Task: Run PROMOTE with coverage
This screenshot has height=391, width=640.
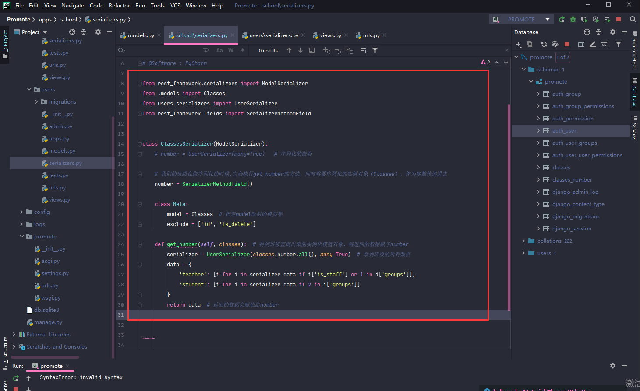Action: tap(584, 19)
